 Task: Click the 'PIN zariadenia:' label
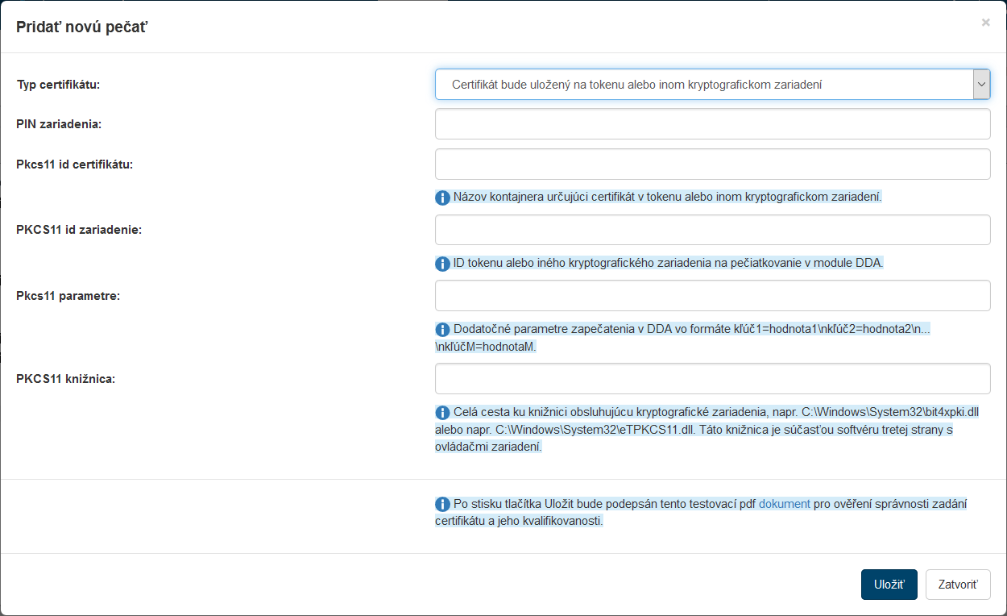(x=59, y=124)
